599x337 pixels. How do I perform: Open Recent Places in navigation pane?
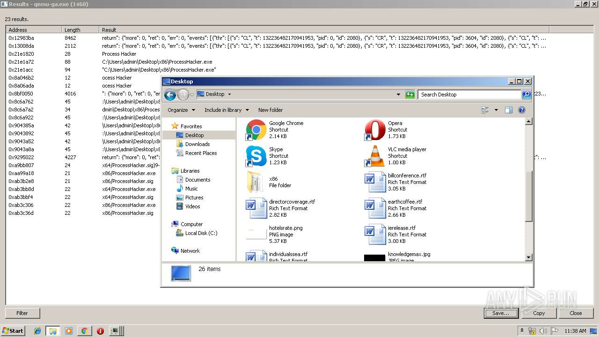point(201,153)
